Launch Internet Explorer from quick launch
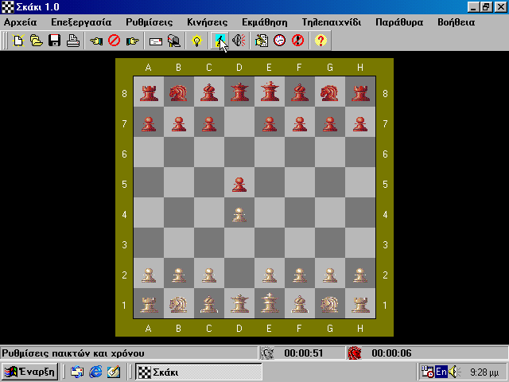509x382 pixels. (x=95, y=372)
